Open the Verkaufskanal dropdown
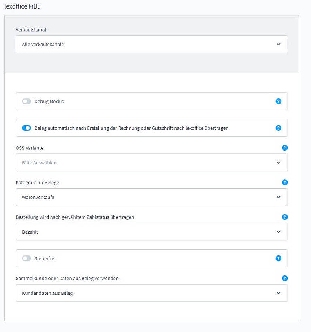 (x=151, y=44)
